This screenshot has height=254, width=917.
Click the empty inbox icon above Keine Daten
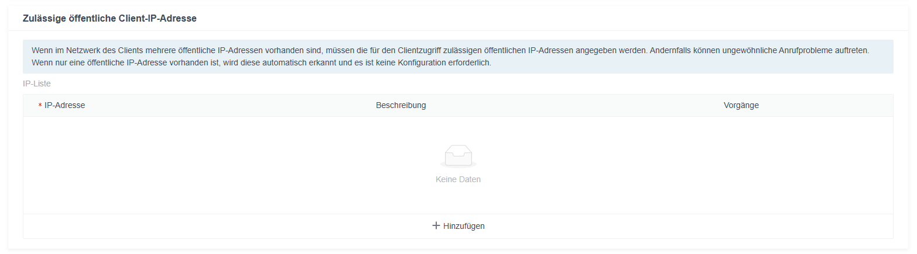coord(458,156)
